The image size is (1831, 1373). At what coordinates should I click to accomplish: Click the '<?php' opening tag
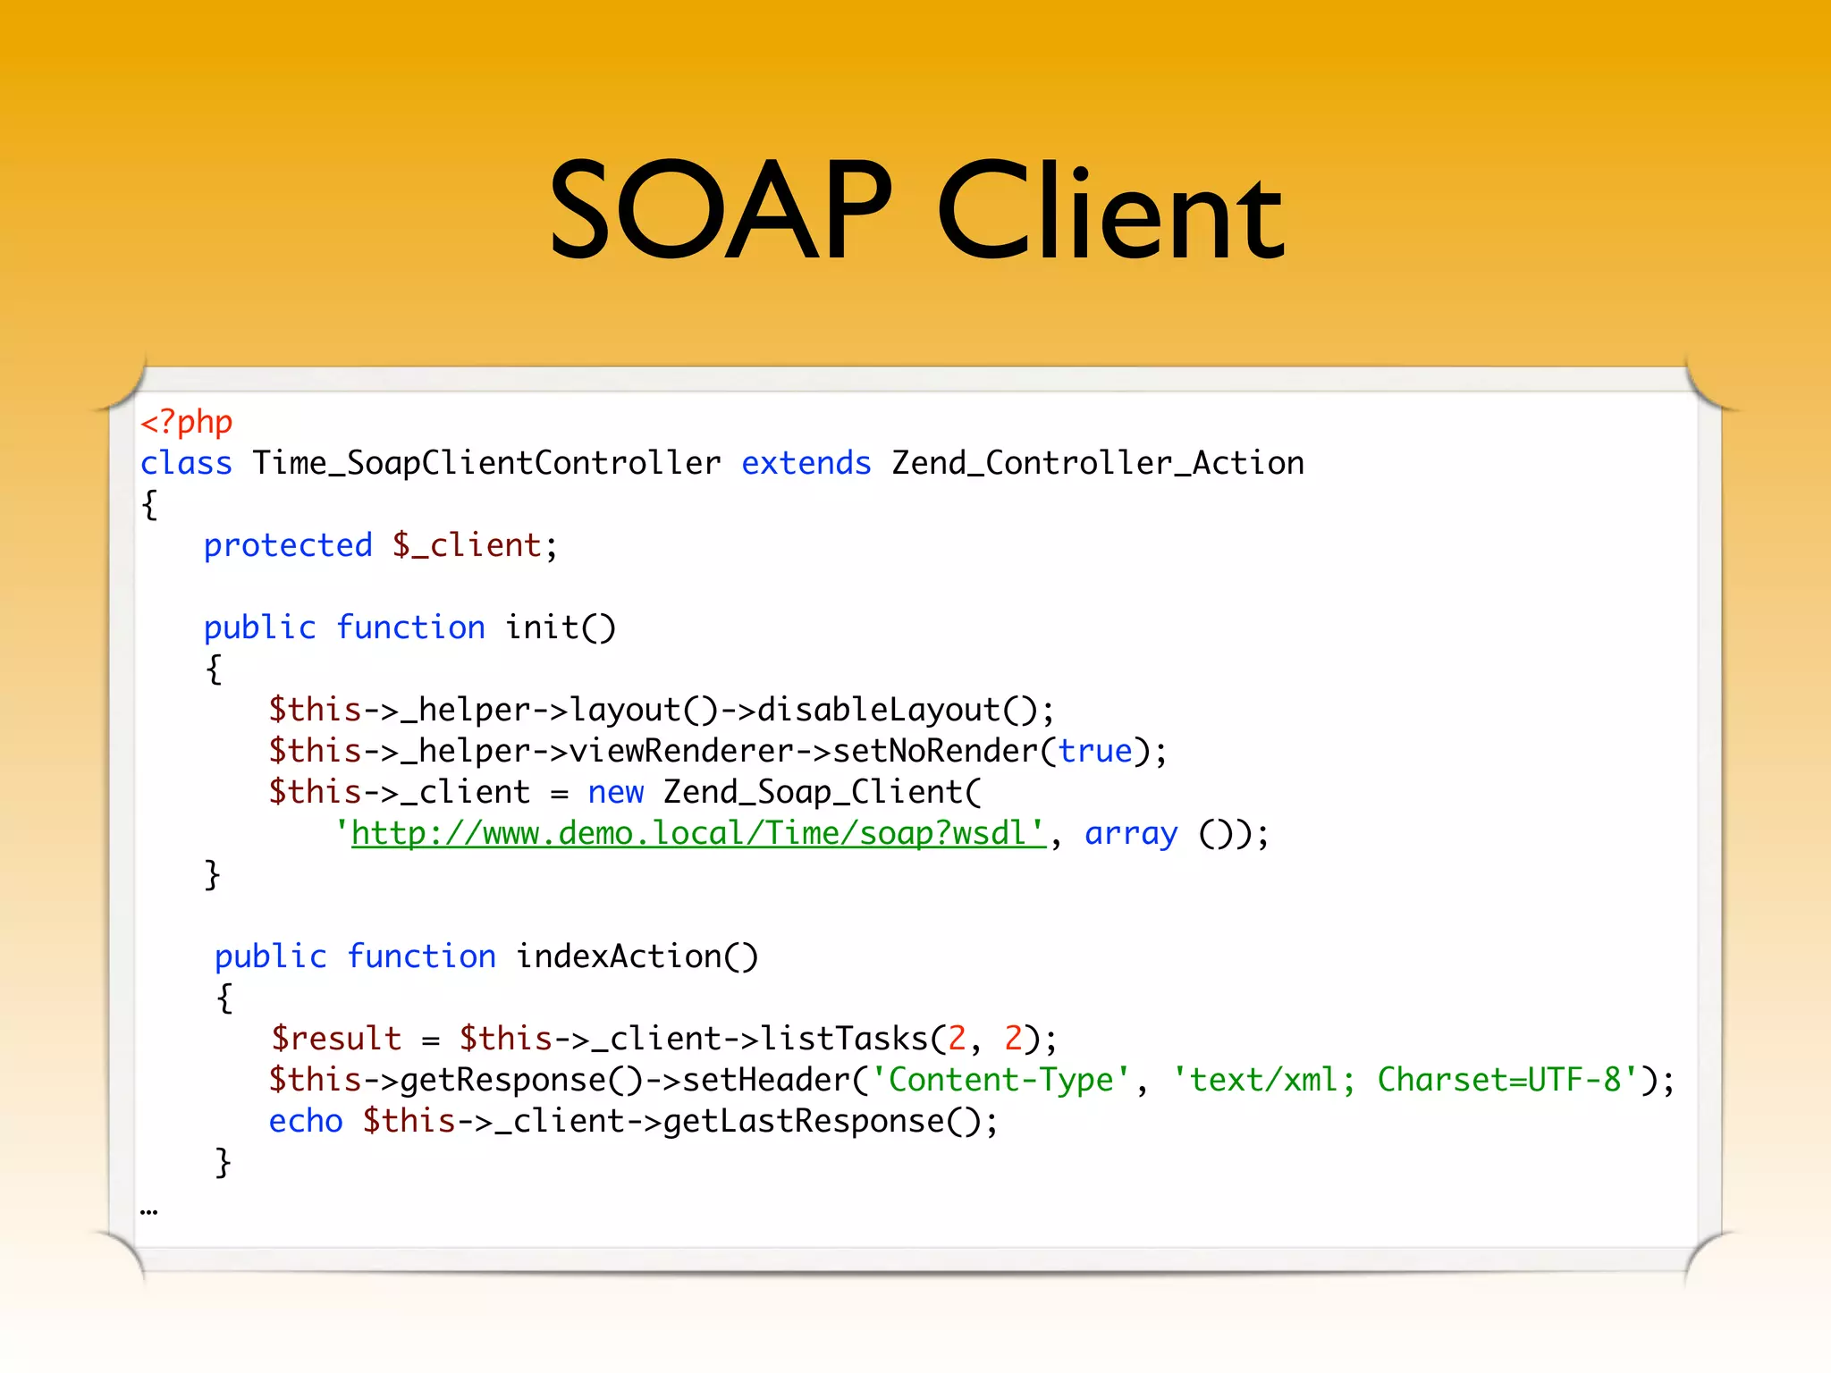[186, 422]
